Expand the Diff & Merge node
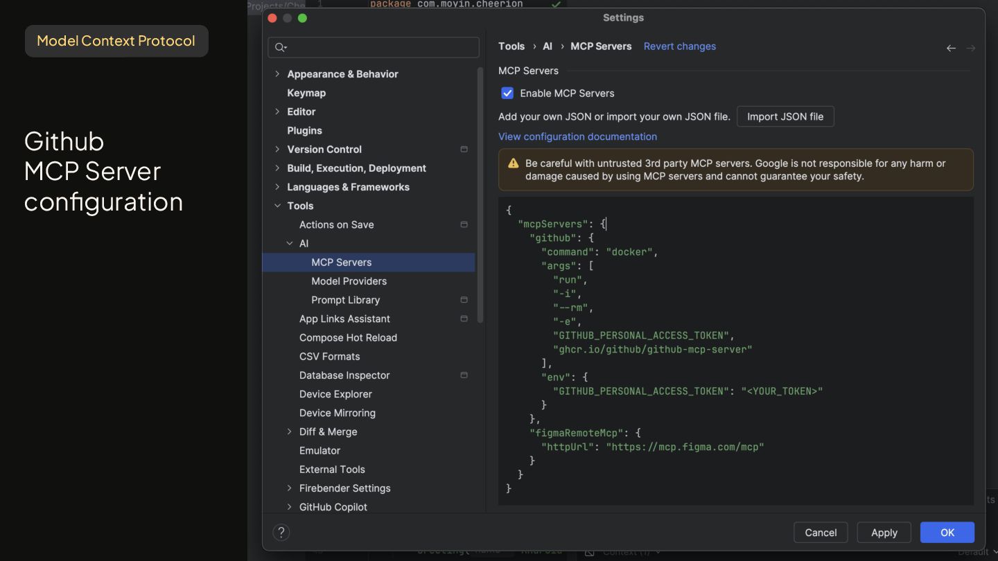 [x=290, y=431]
